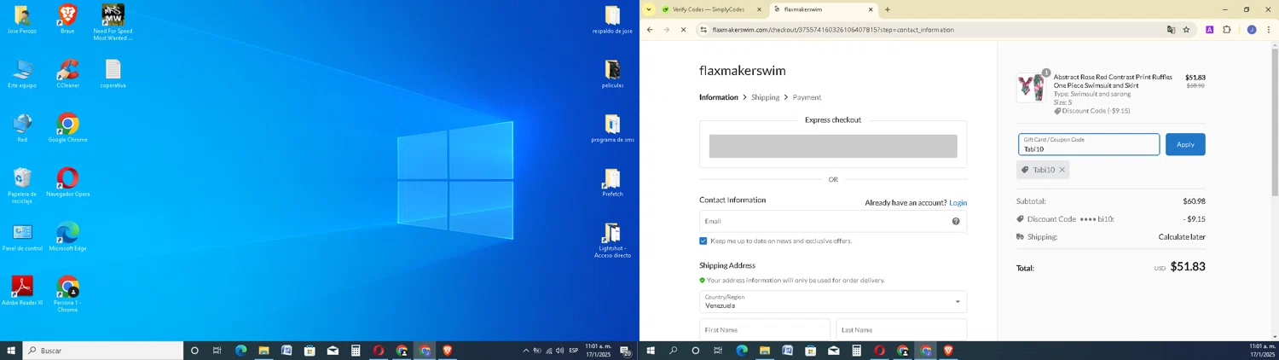The image size is (1279, 360).
Task: Focus the Email input field
Action: (x=833, y=221)
